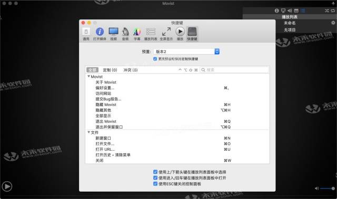
Task: Click the play button in Movist window
Action: coord(7,186)
